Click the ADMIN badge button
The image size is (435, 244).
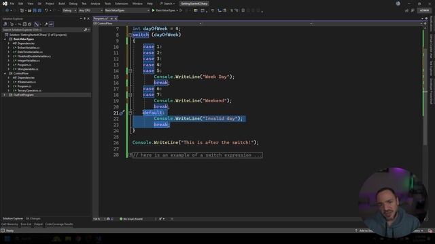click(424, 10)
